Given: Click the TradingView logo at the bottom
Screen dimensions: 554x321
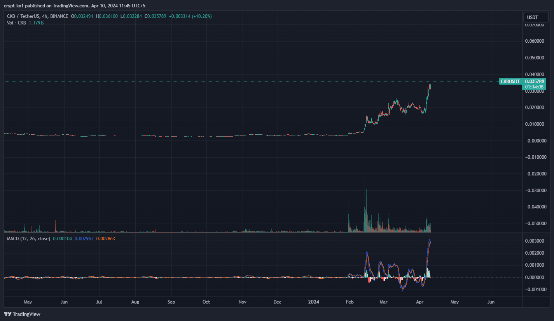Looking at the screenshot, I should 22,314.
